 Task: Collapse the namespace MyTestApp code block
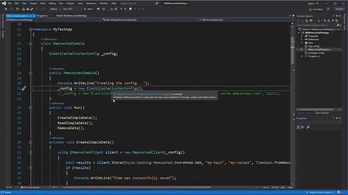click(x=30, y=29)
